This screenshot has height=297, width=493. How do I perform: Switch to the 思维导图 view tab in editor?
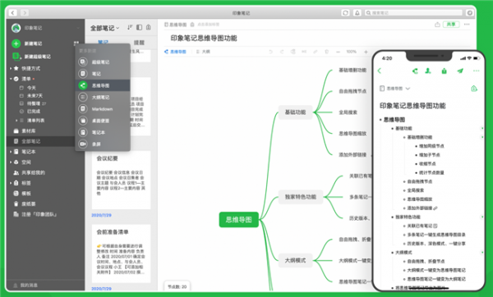point(176,52)
